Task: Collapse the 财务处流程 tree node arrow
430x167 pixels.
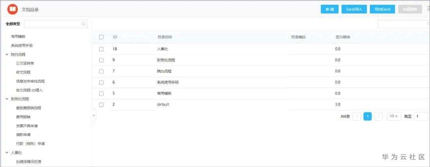Action: coord(7,99)
